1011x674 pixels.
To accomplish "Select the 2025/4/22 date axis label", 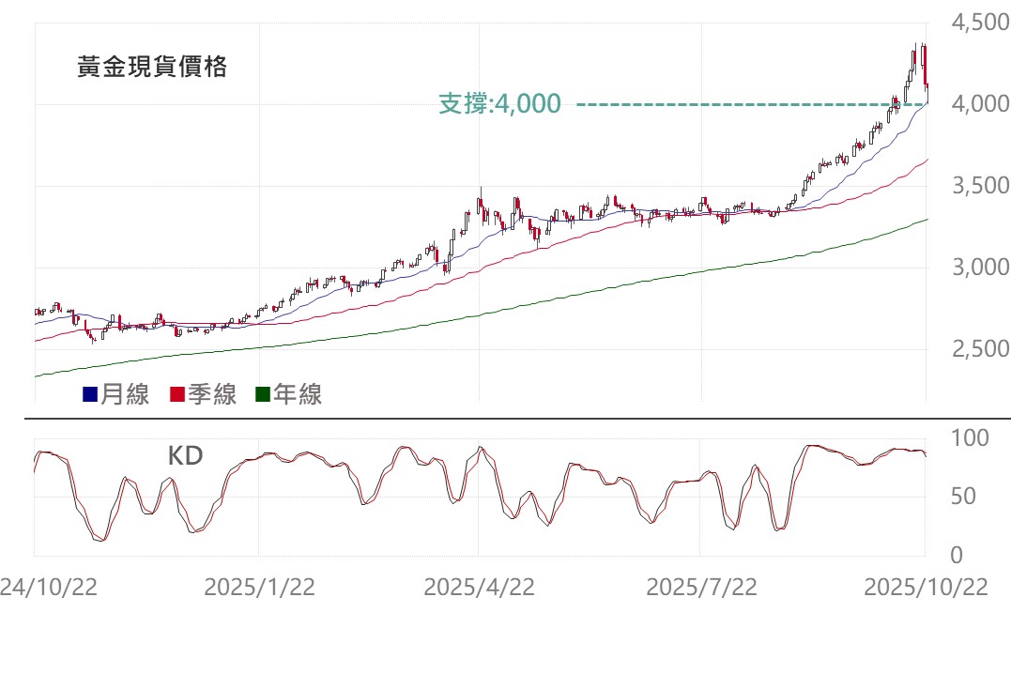I will pyautogui.click(x=479, y=588).
